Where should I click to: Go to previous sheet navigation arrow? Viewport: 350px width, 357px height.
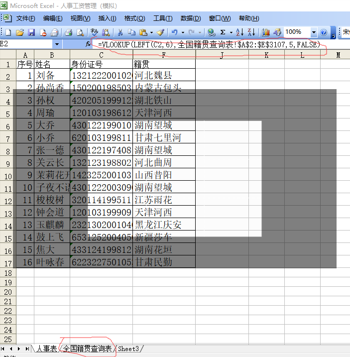pos(10,349)
